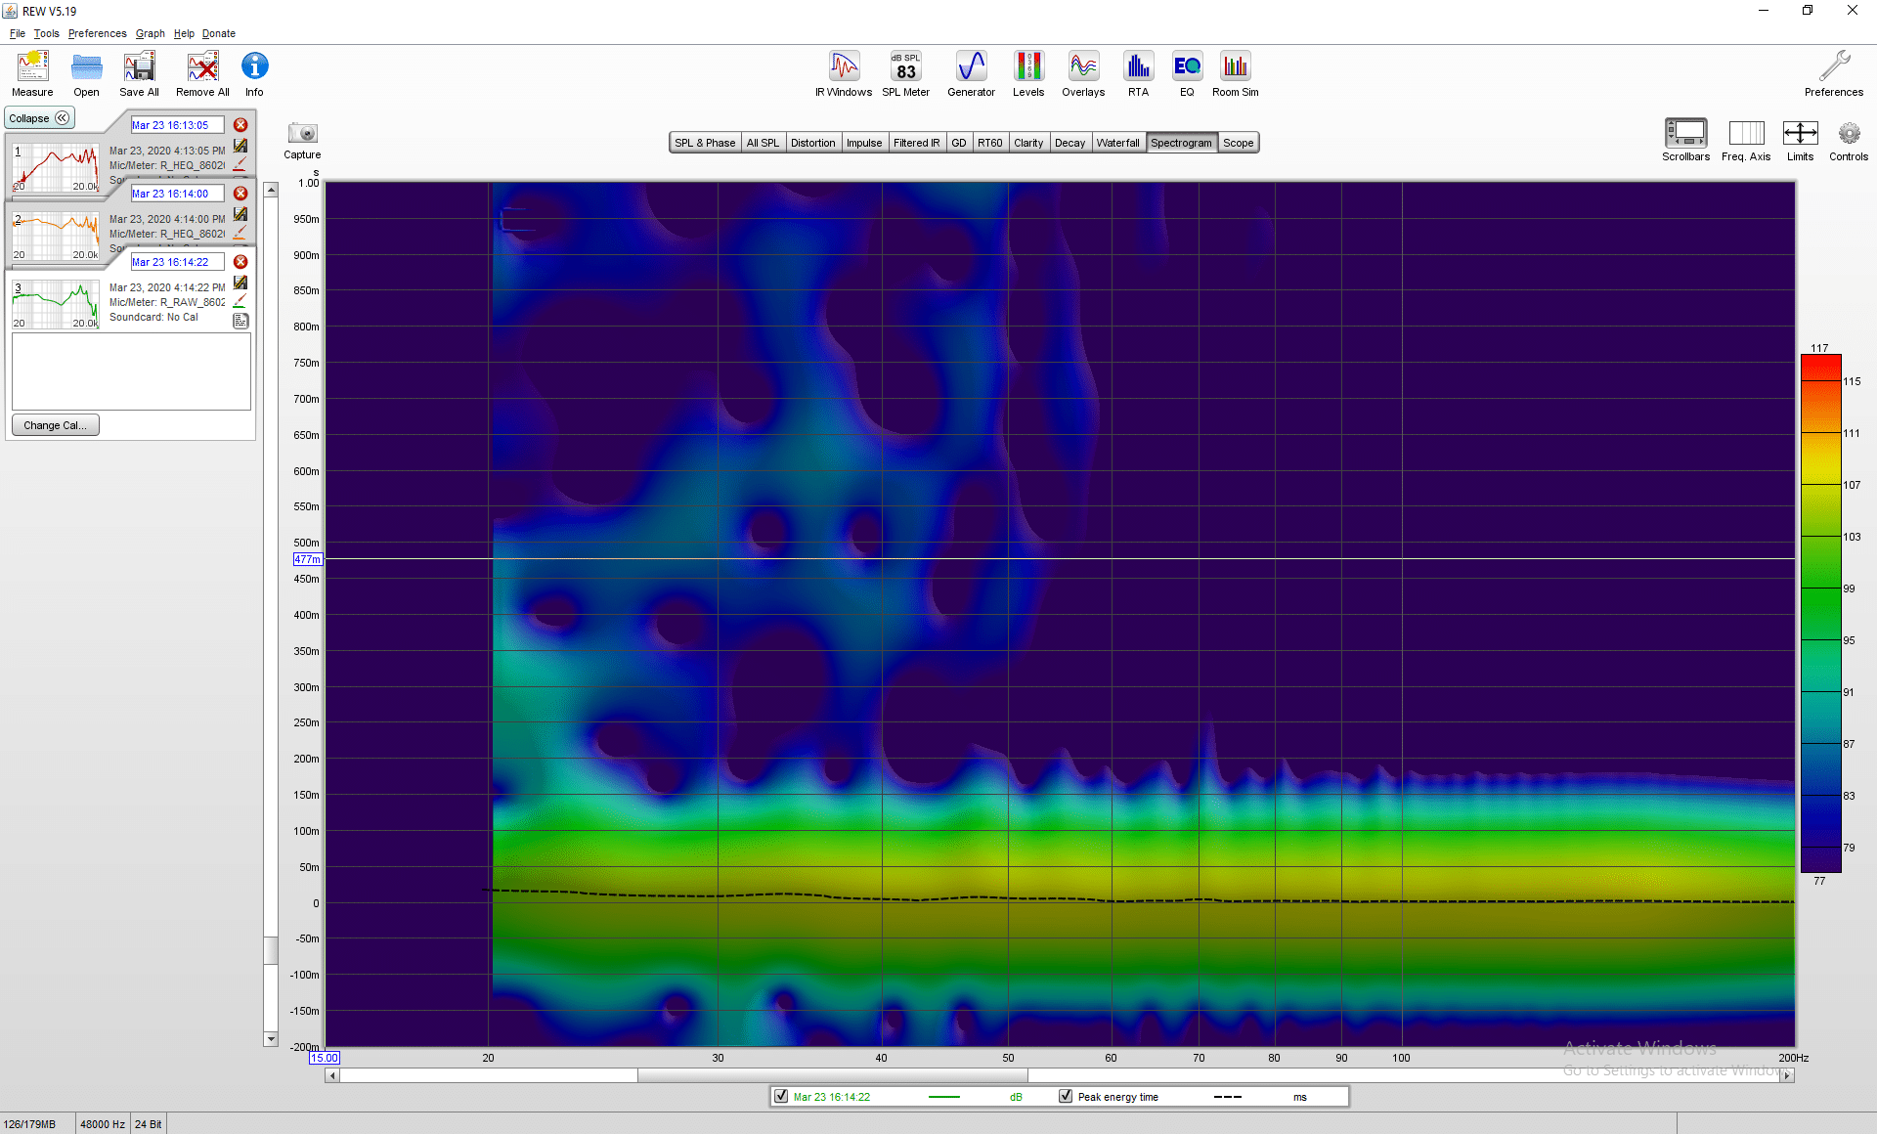This screenshot has width=1877, height=1134.
Task: Switch to the Decay tab
Action: [x=1069, y=143]
